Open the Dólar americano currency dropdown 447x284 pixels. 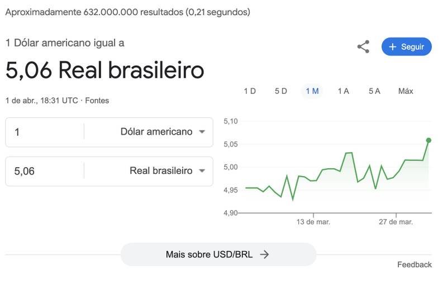[x=164, y=132]
